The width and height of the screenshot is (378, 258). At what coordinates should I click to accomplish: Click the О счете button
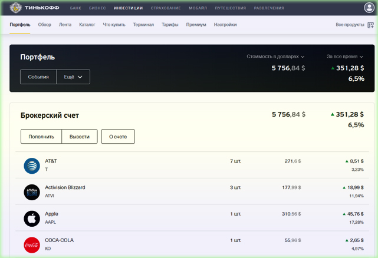pyautogui.click(x=118, y=137)
